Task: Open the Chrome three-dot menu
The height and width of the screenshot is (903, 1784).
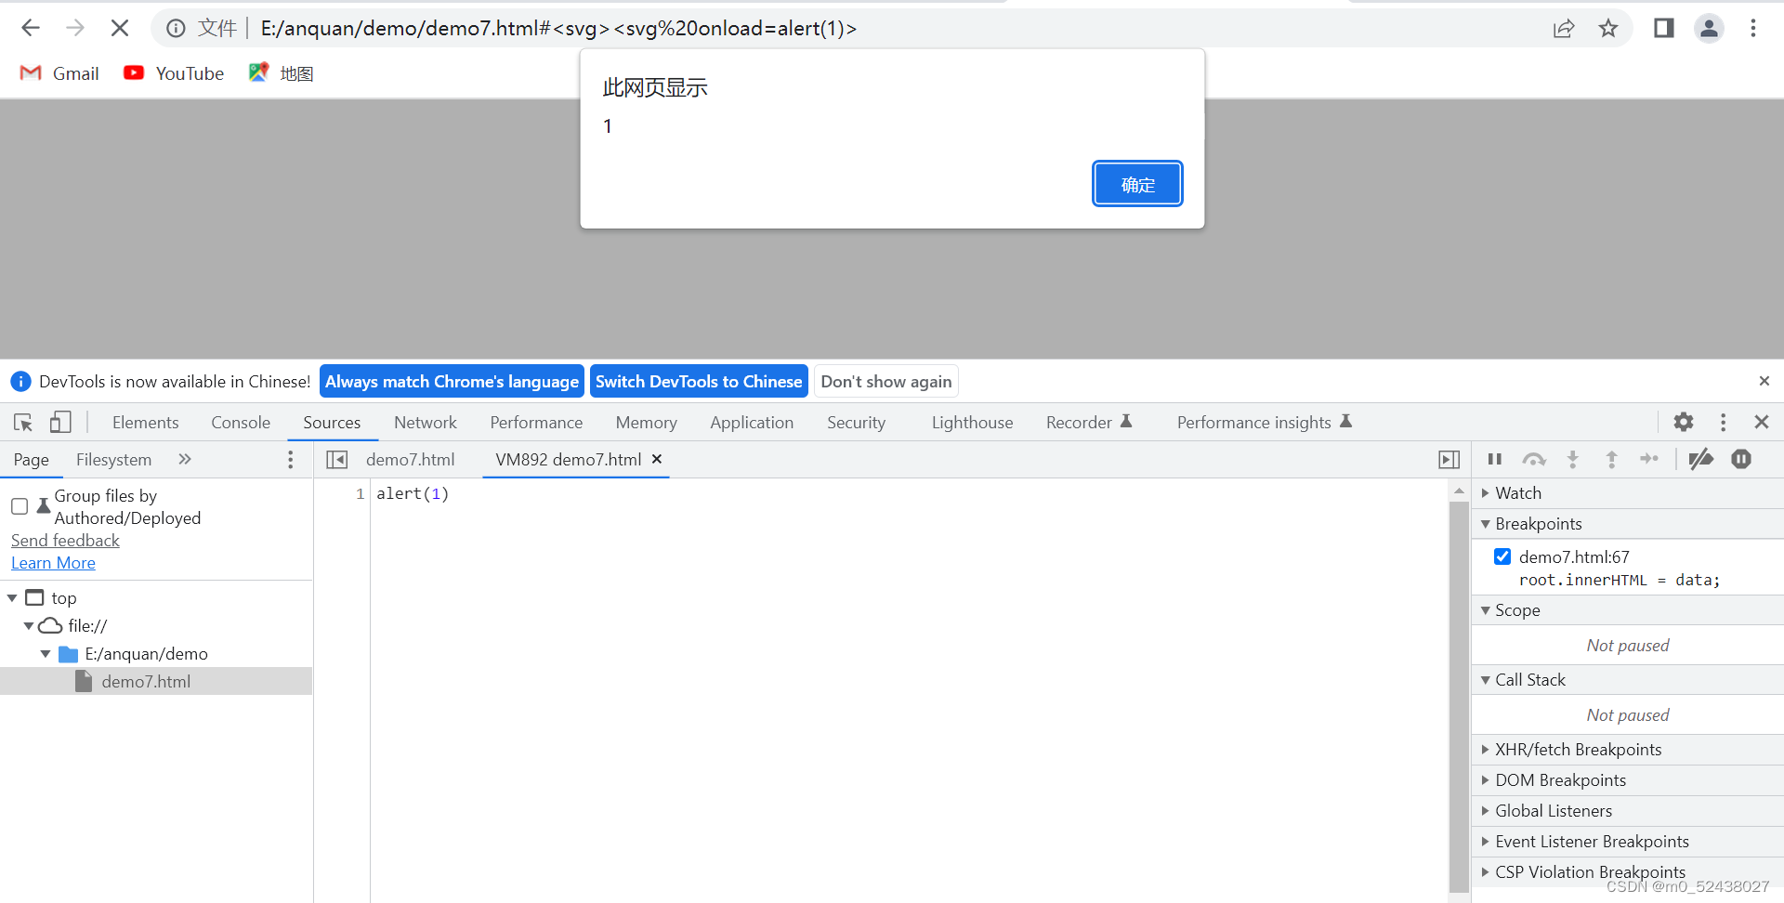Action: pos(1753,28)
